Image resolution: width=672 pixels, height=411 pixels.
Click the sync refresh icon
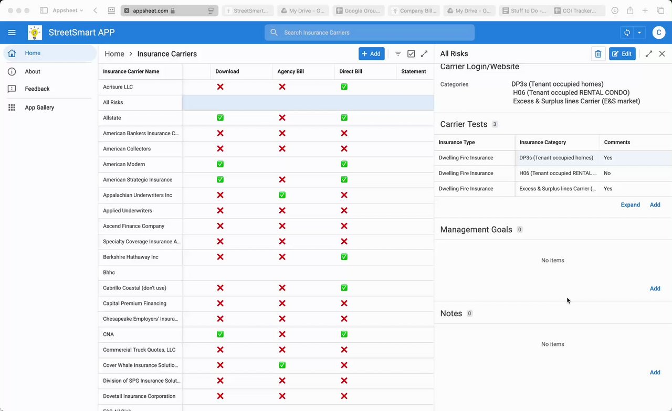pyautogui.click(x=627, y=33)
